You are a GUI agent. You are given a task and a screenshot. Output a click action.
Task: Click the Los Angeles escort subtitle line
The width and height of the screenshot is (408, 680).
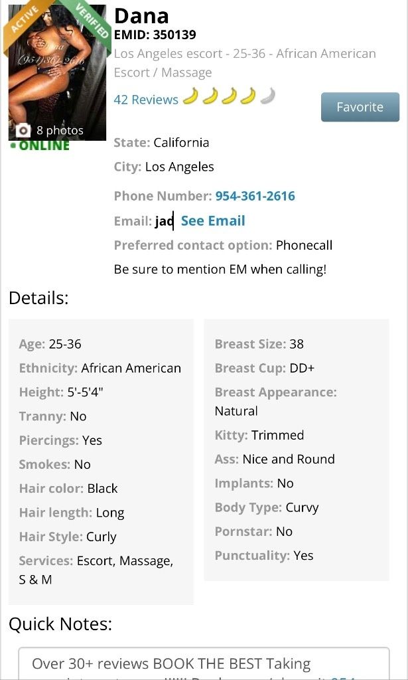click(245, 54)
